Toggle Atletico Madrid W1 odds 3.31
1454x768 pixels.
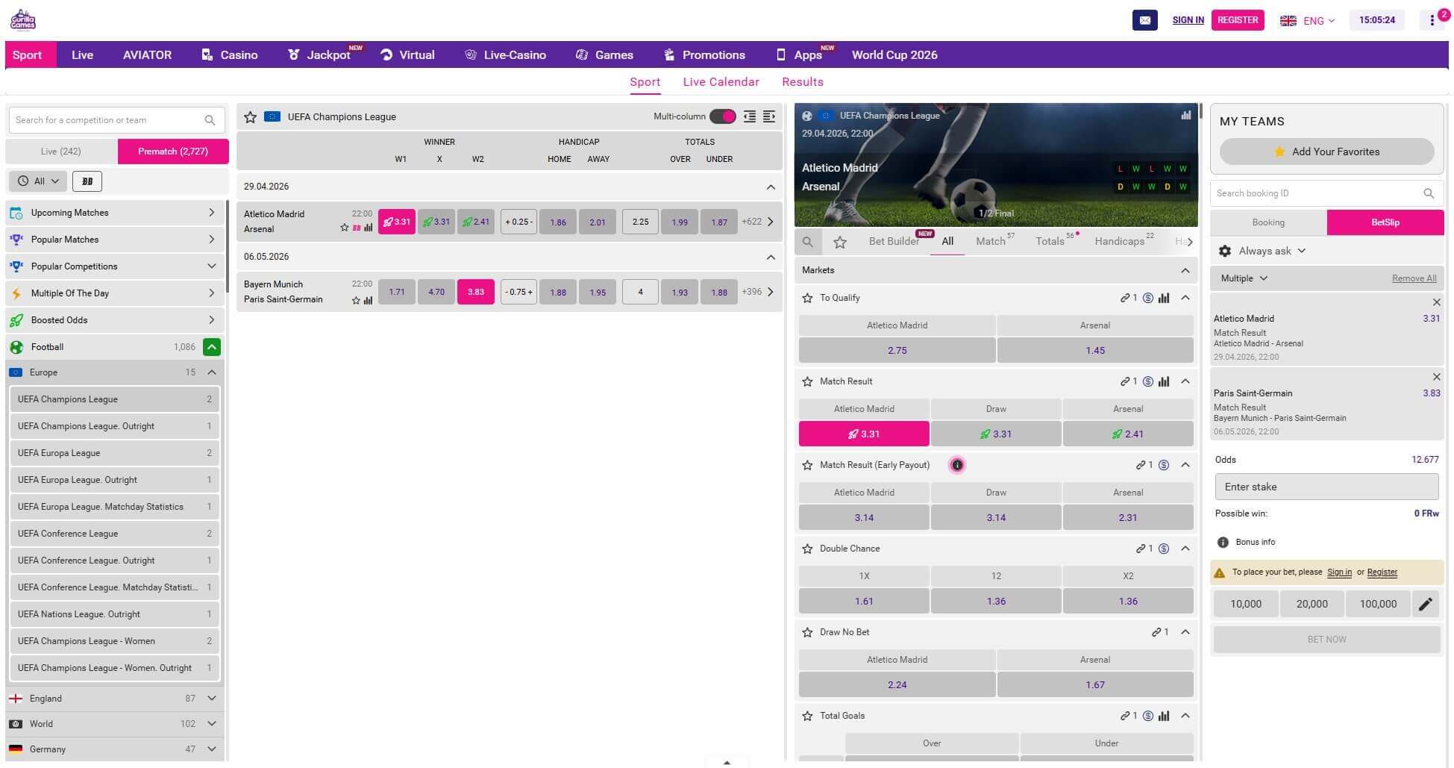pos(397,222)
